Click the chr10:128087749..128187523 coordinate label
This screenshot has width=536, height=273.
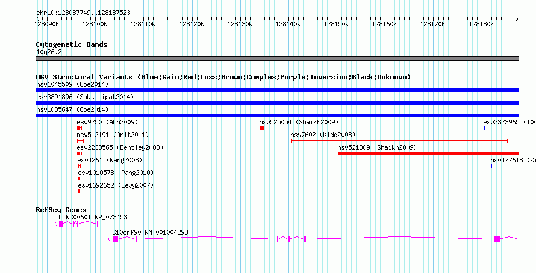click(x=83, y=13)
